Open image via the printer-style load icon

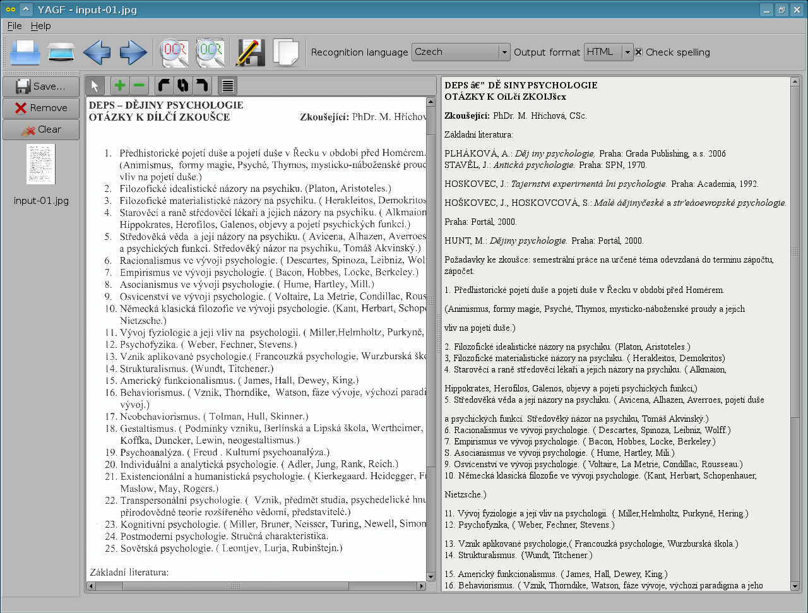[x=25, y=52]
